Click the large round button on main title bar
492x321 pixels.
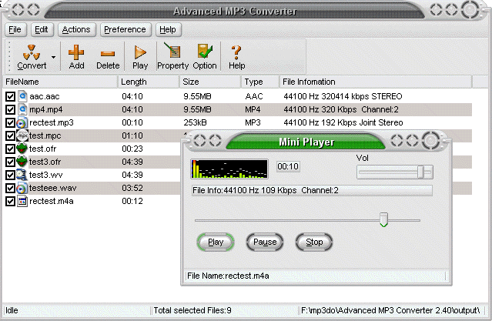pyautogui.click(x=470, y=10)
